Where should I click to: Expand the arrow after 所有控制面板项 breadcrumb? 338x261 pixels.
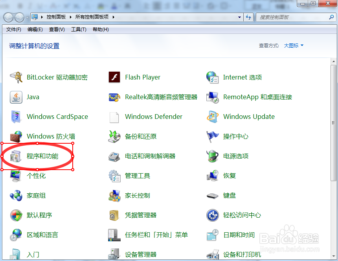[113, 17]
